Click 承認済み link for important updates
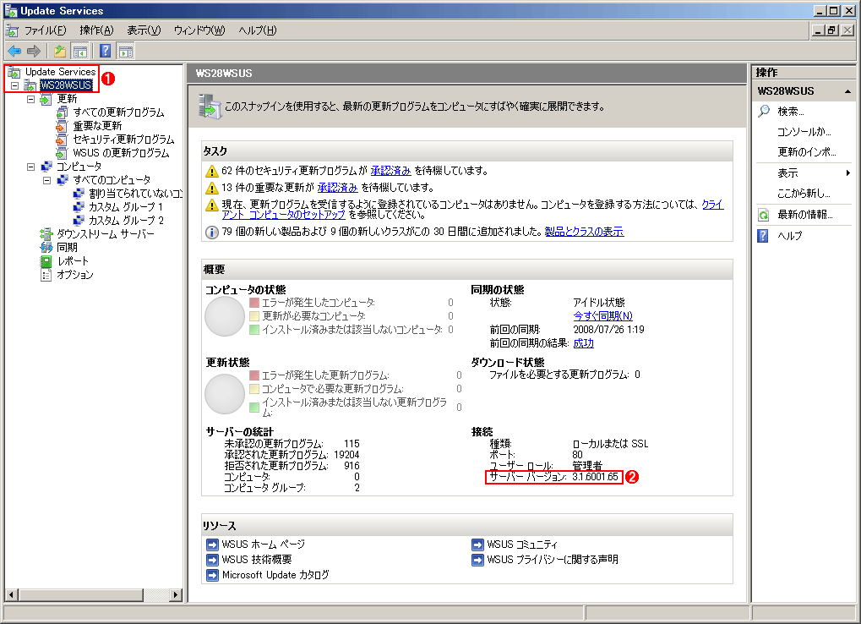Viewport: 861px width, 624px height. pos(337,188)
